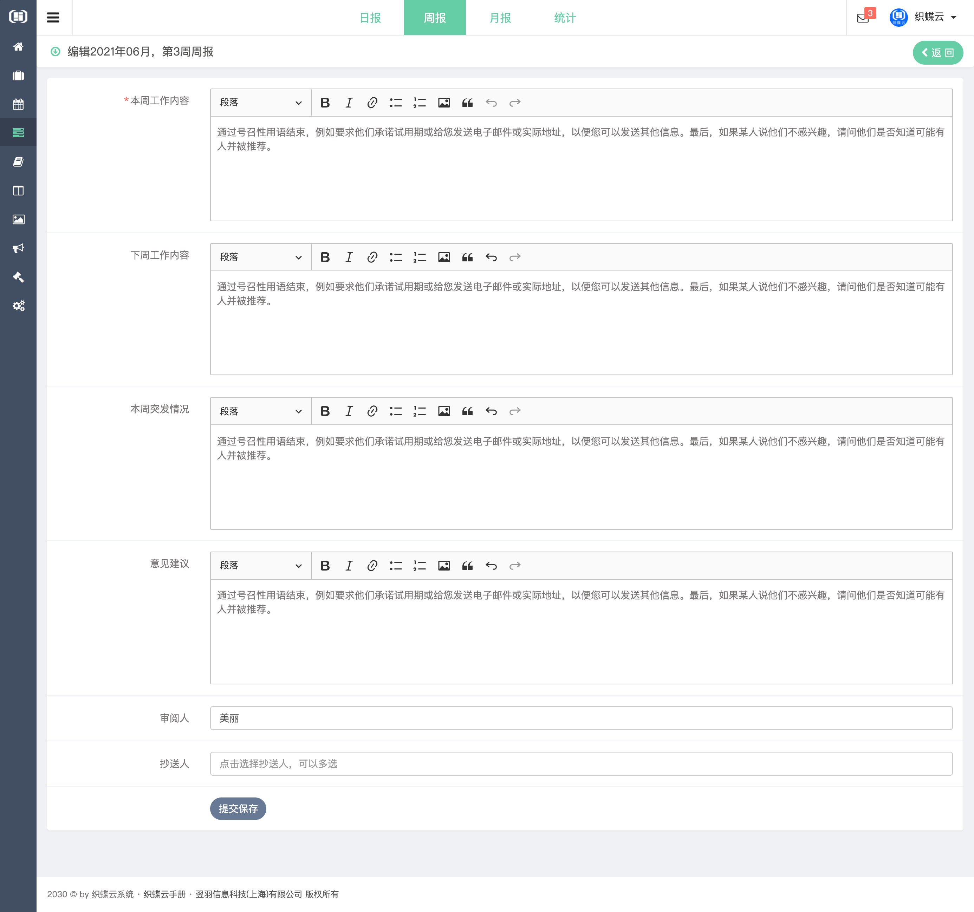
Task: Open the sidebar settings gears icon
Action: click(x=18, y=306)
